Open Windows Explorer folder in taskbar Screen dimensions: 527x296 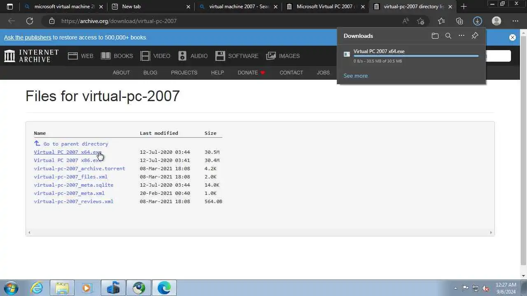point(62,288)
